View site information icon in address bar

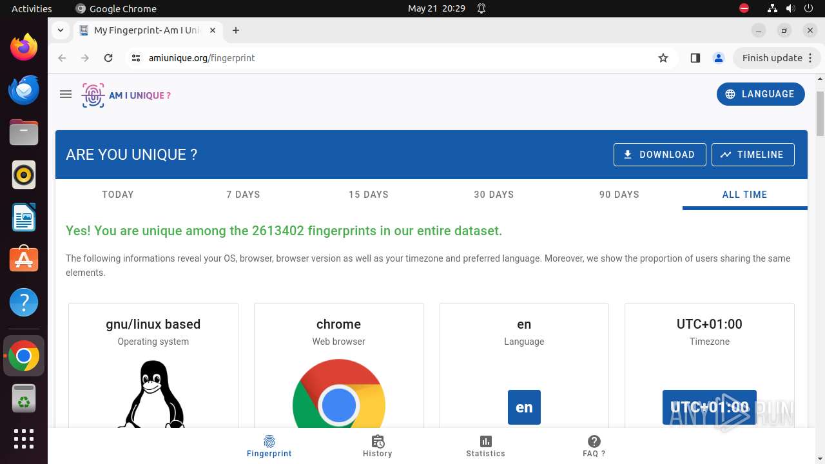[x=135, y=58]
